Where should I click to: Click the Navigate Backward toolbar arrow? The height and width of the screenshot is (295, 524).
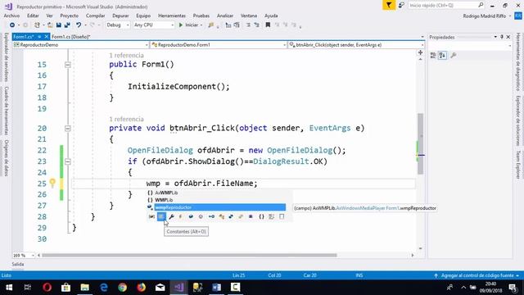[12, 25]
